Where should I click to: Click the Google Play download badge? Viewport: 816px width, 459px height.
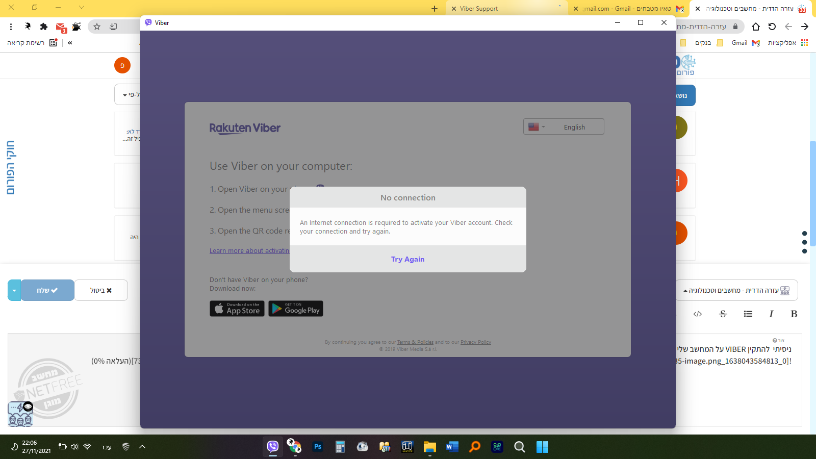pos(296,309)
